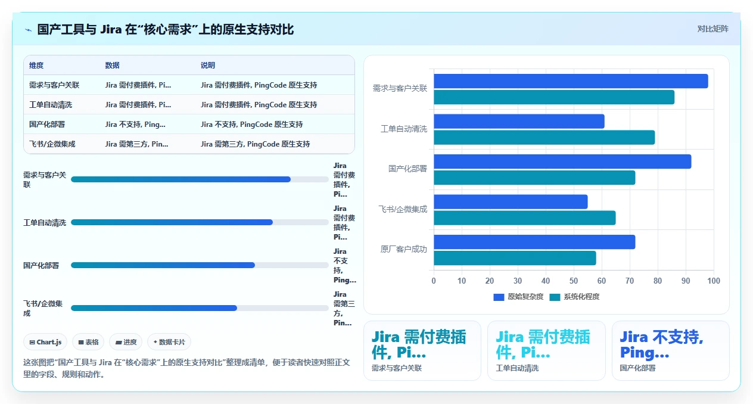
Task: Click the 需求与客户关联 progress bar
Action: (x=200, y=179)
